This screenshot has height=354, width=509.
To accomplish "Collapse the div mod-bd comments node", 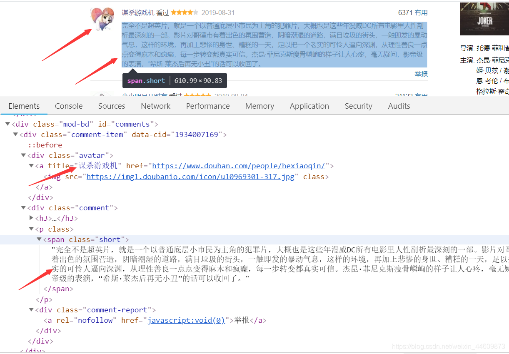I will (x=7, y=124).
